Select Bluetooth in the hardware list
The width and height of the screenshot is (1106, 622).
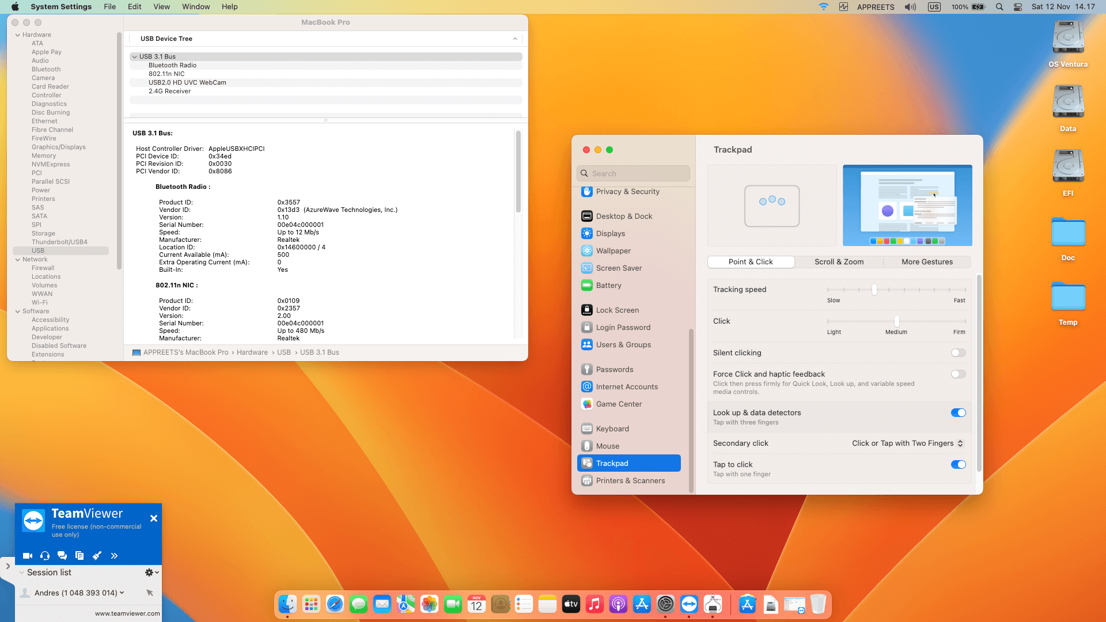coord(46,70)
